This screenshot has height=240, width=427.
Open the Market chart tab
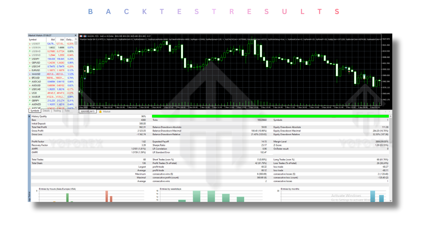[106, 112]
